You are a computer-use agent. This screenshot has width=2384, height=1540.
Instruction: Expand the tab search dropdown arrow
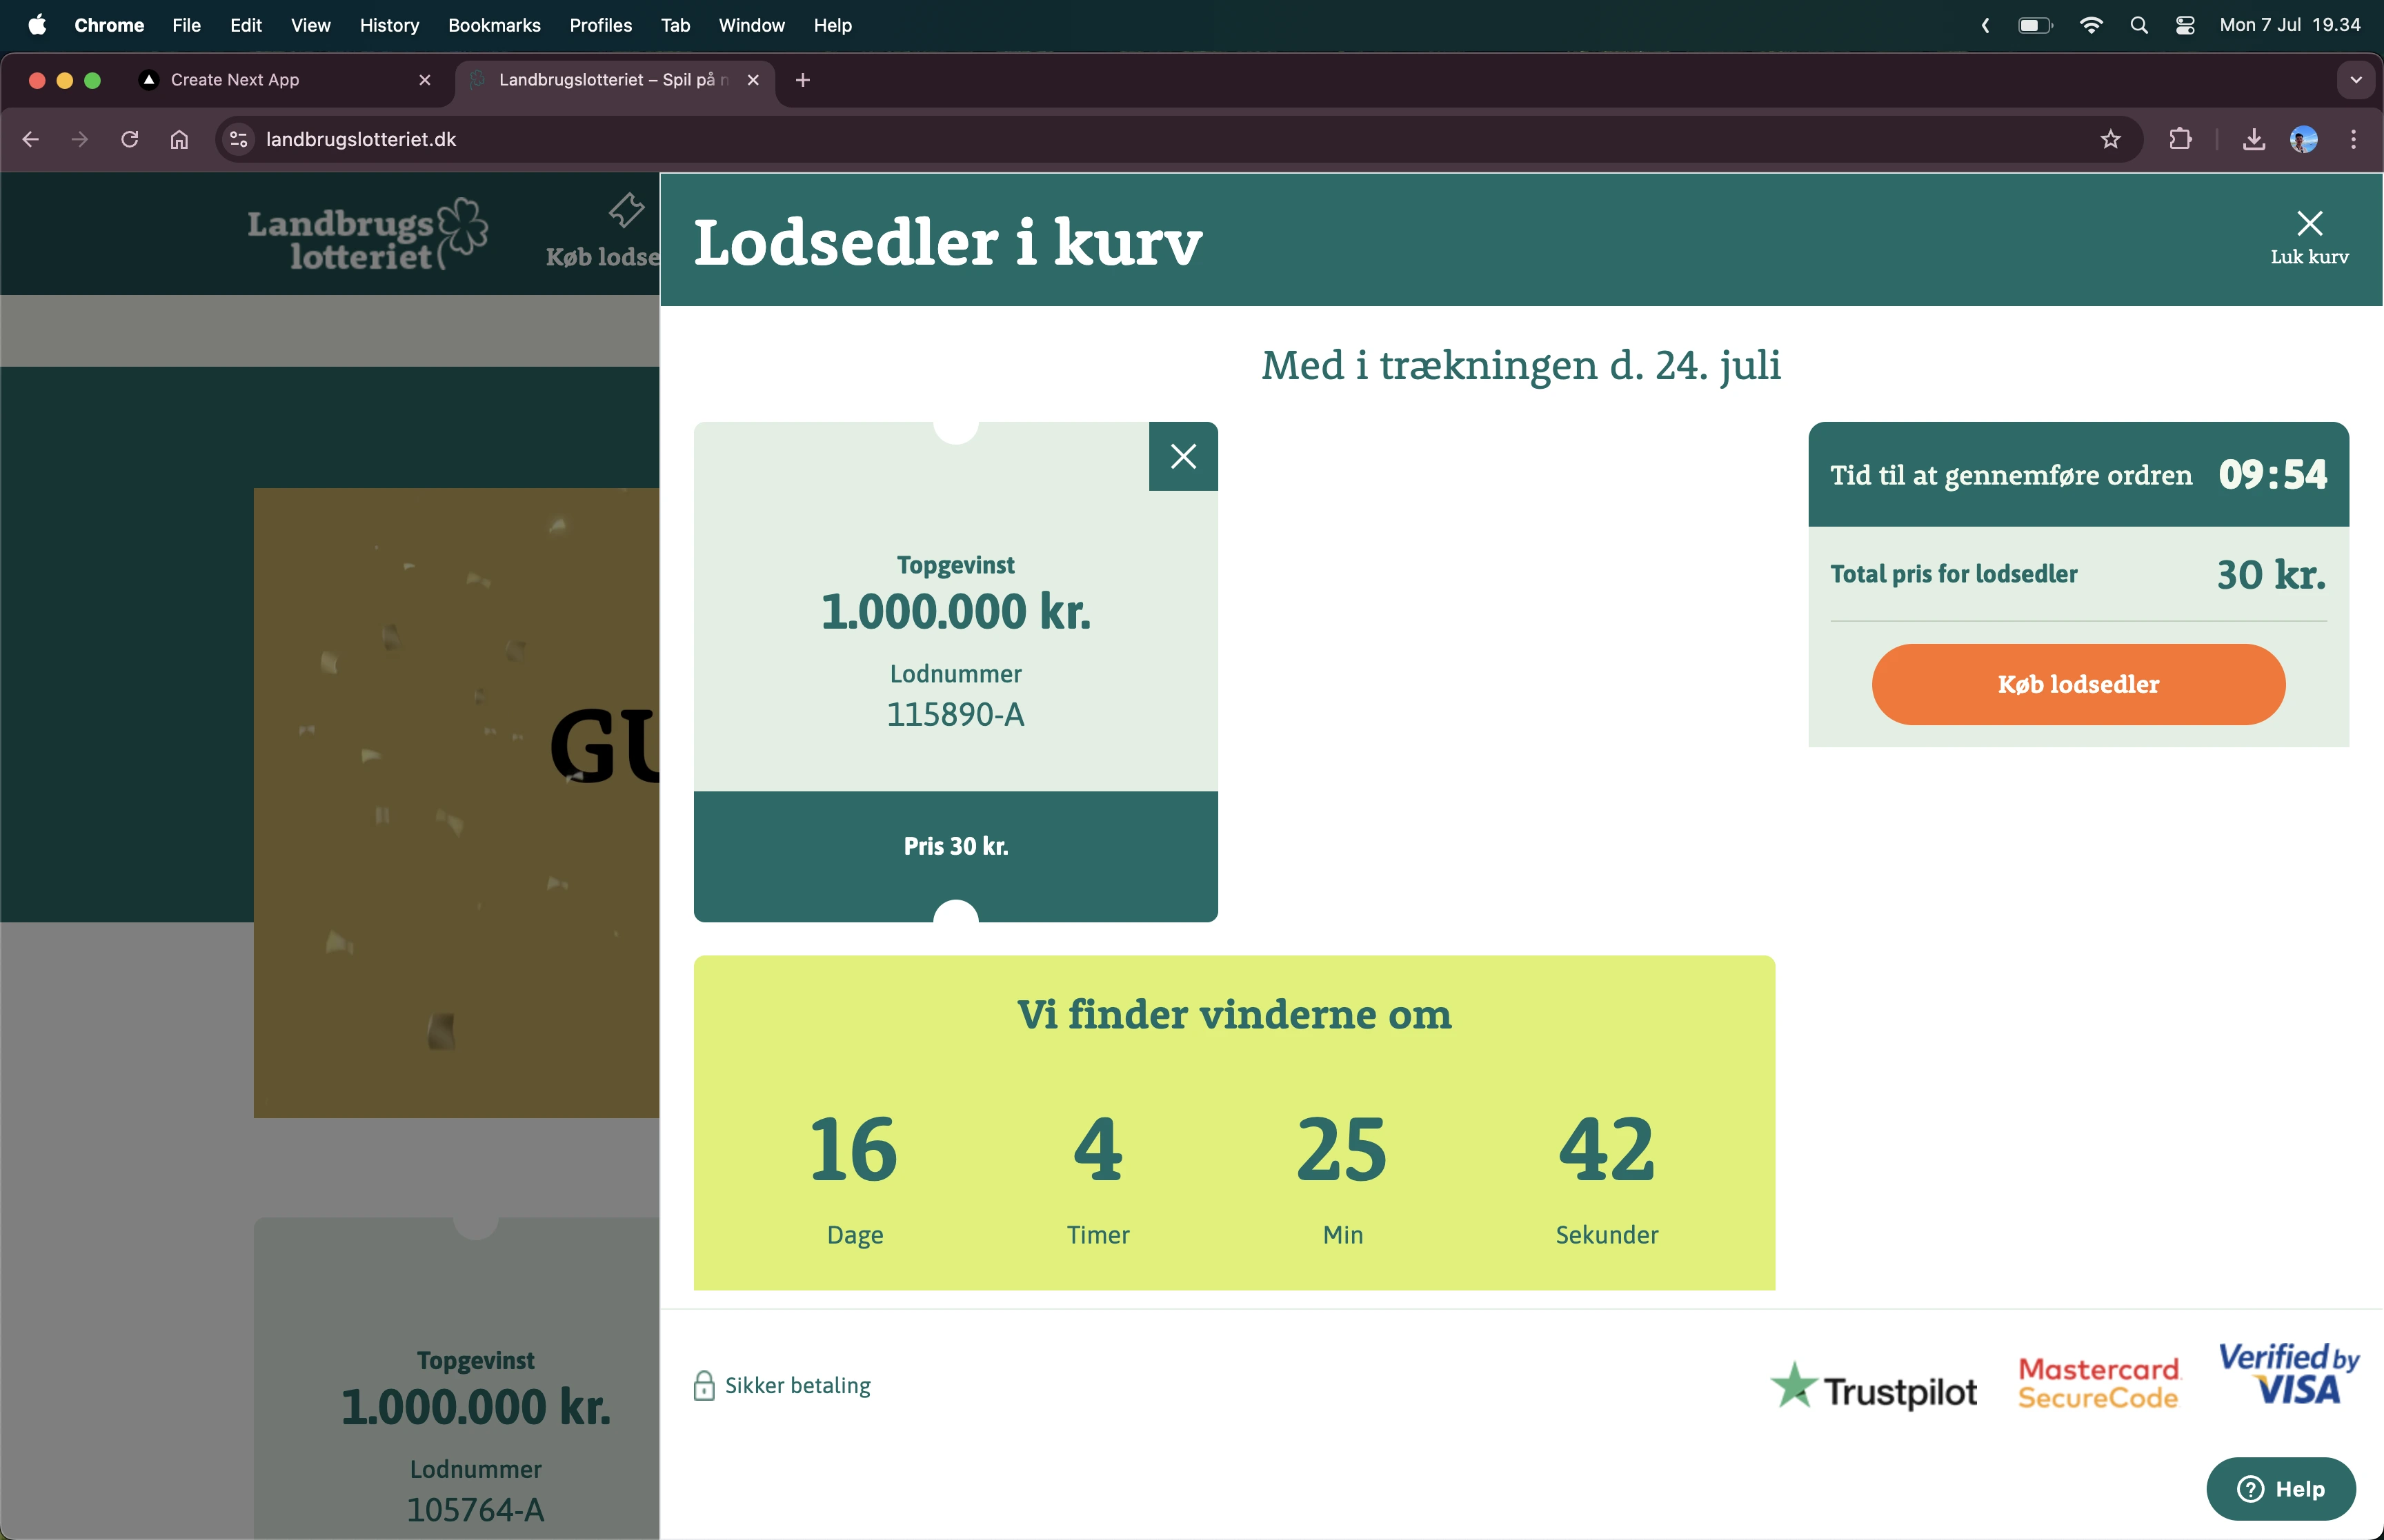(2355, 80)
